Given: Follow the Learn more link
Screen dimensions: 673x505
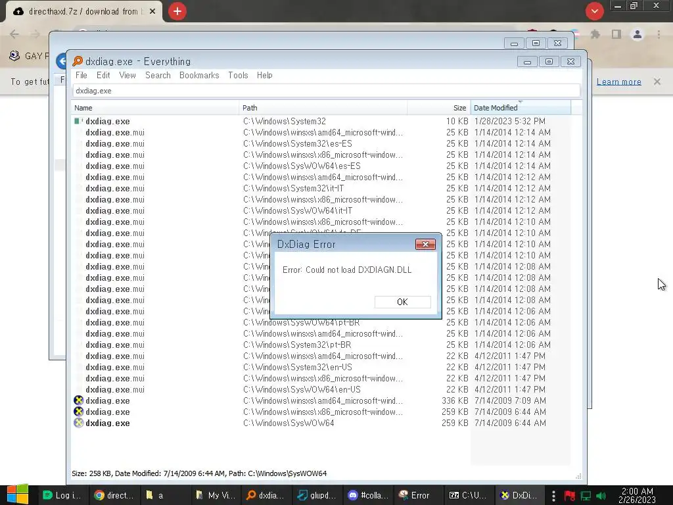Looking at the screenshot, I should [x=619, y=82].
